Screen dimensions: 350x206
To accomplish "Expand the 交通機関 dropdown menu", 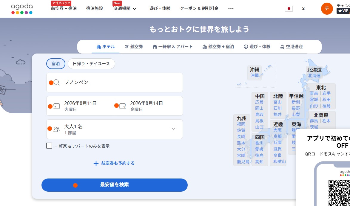I will point(125,9).
